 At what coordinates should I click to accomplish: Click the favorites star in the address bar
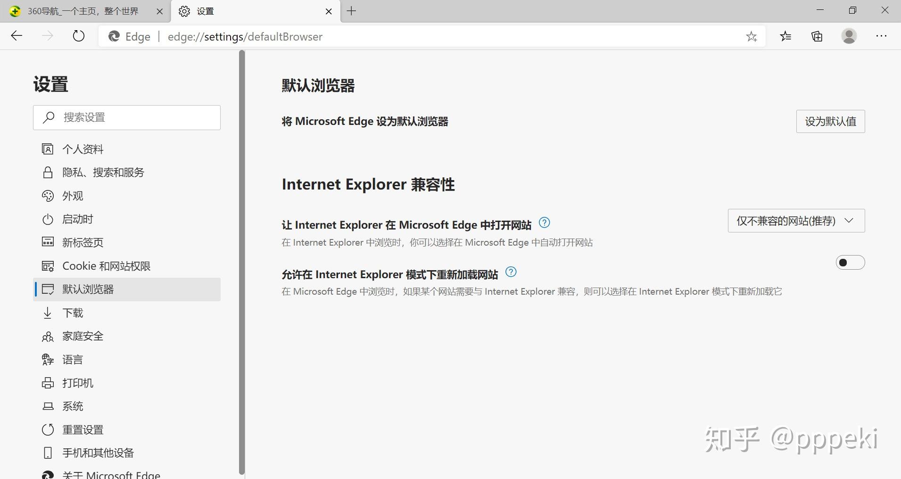tap(752, 36)
